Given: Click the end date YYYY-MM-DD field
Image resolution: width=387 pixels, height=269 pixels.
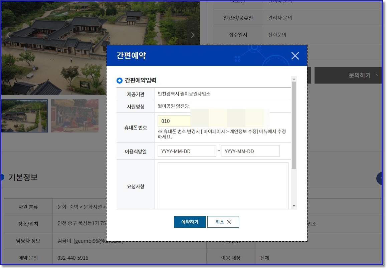Looking at the screenshot, I should 250,151.
